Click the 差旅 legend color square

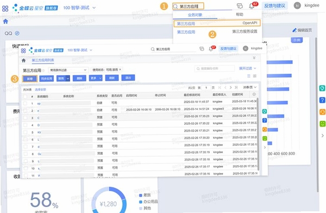pos(141,195)
